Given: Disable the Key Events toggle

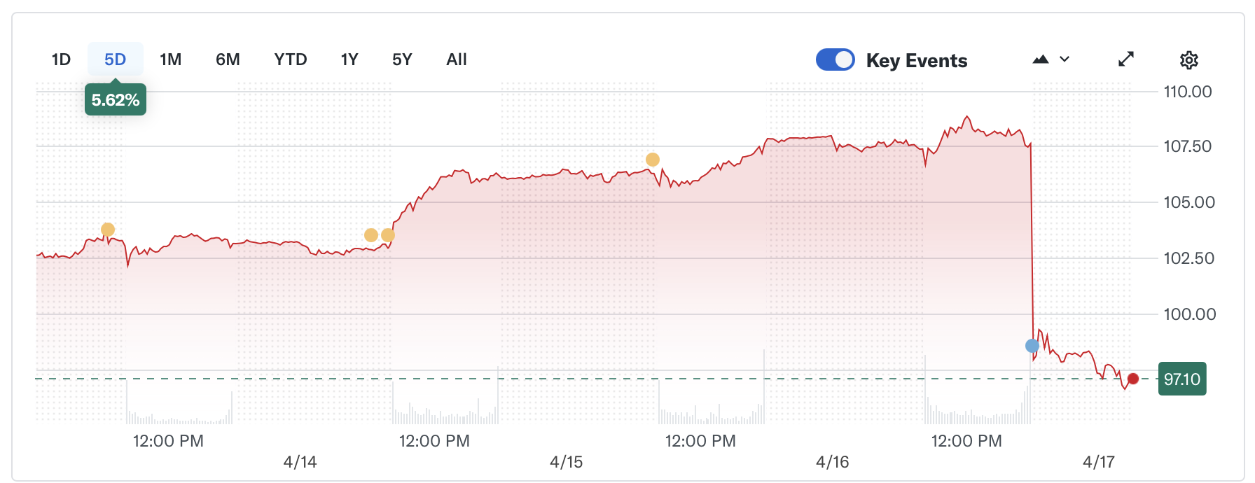Looking at the screenshot, I should pyautogui.click(x=835, y=59).
